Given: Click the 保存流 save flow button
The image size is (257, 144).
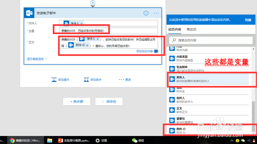Looking at the screenshot, I should tap(109, 102).
